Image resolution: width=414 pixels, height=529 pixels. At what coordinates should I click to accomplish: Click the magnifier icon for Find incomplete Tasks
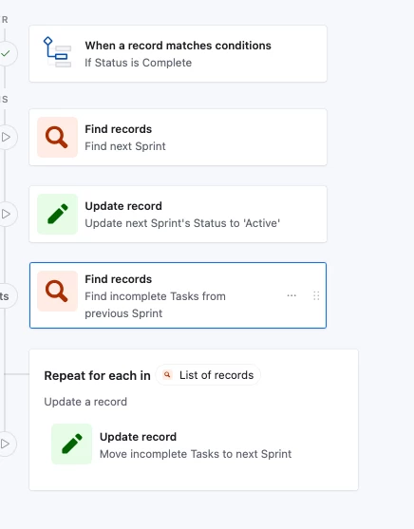click(57, 292)
